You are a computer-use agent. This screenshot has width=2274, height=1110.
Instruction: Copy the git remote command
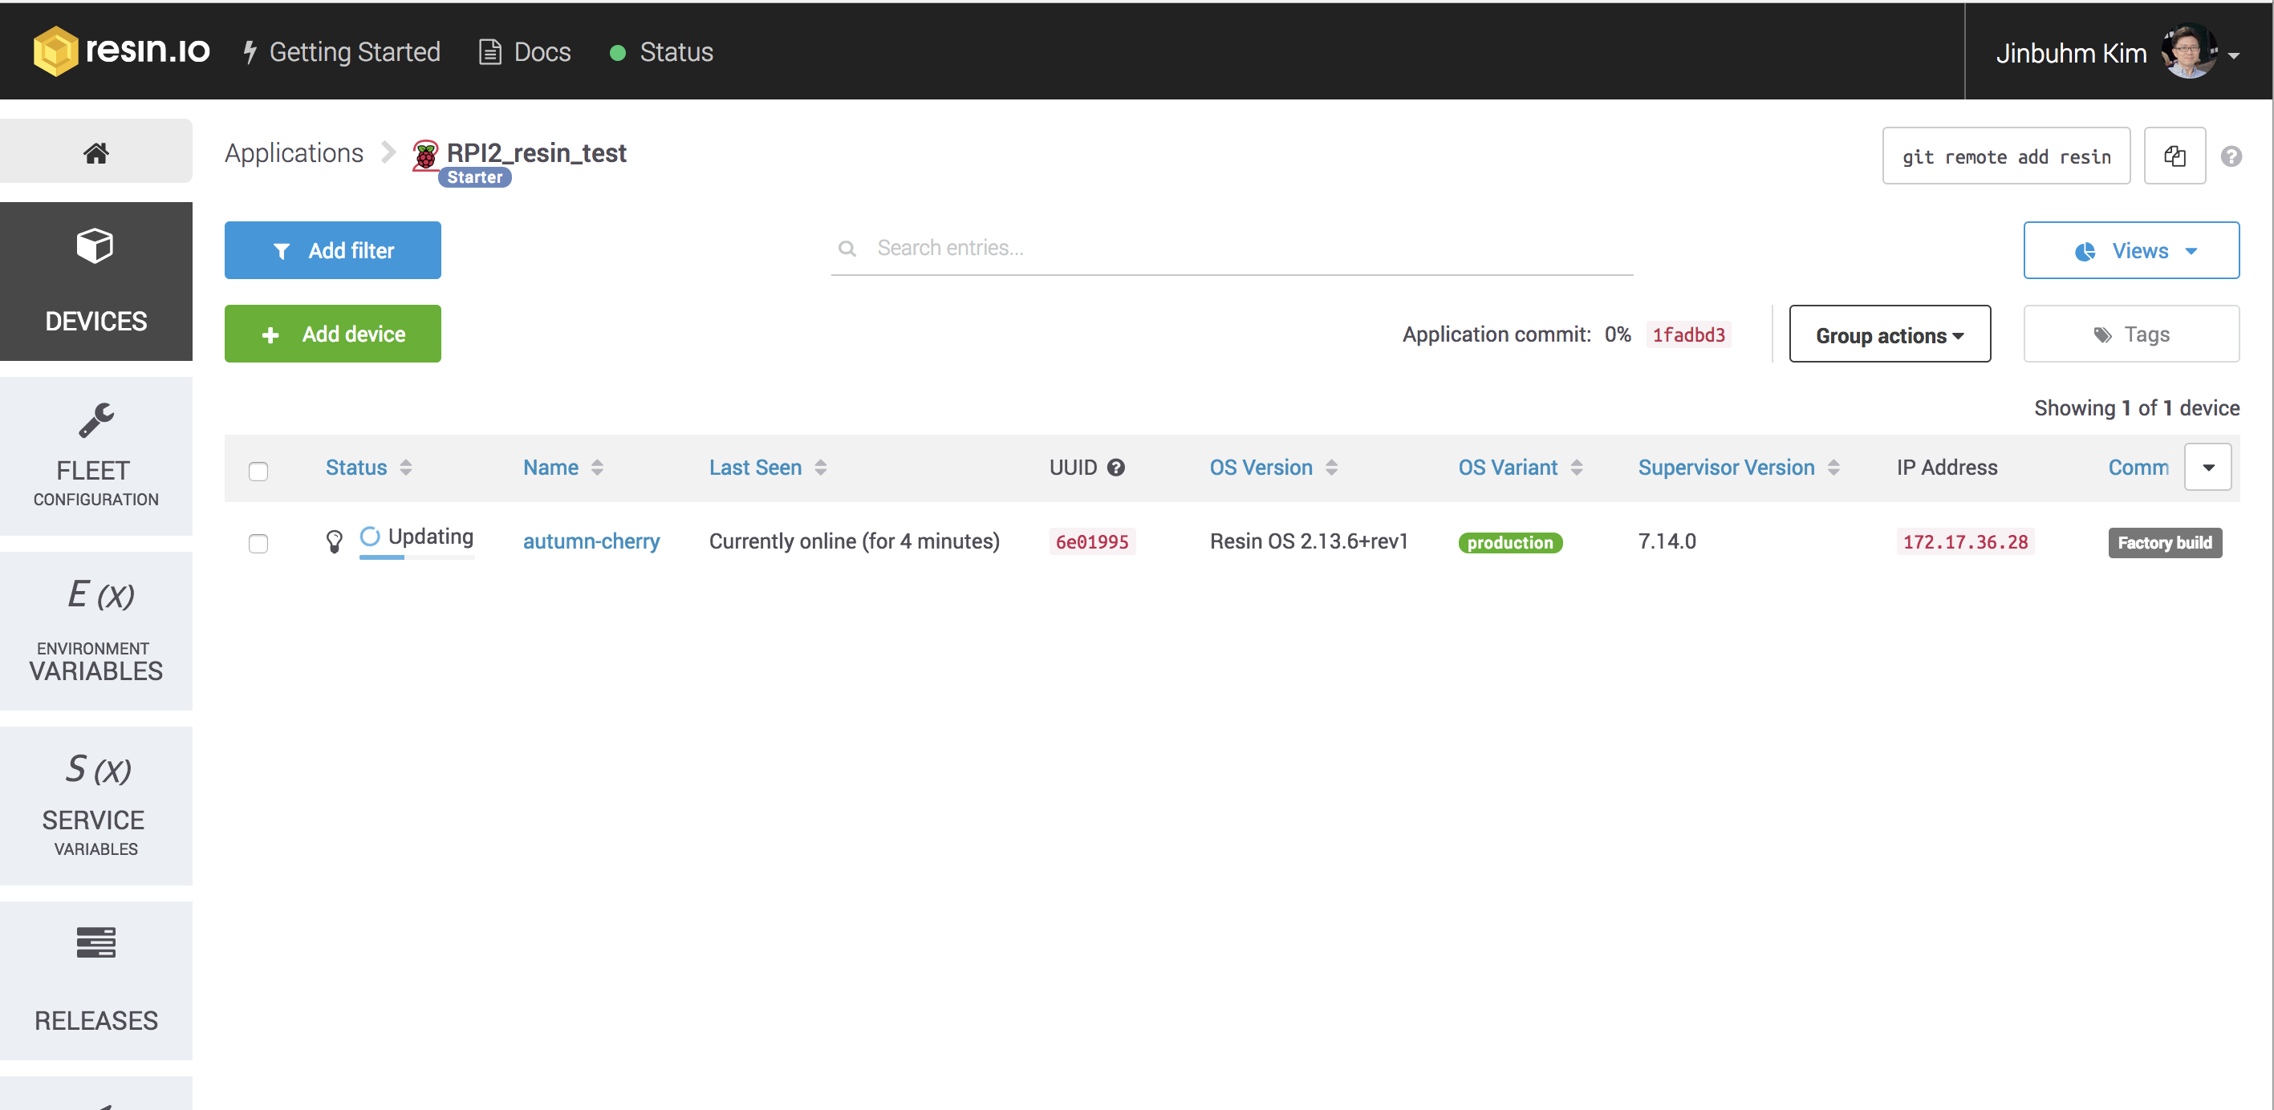[x=2175, y=156]
